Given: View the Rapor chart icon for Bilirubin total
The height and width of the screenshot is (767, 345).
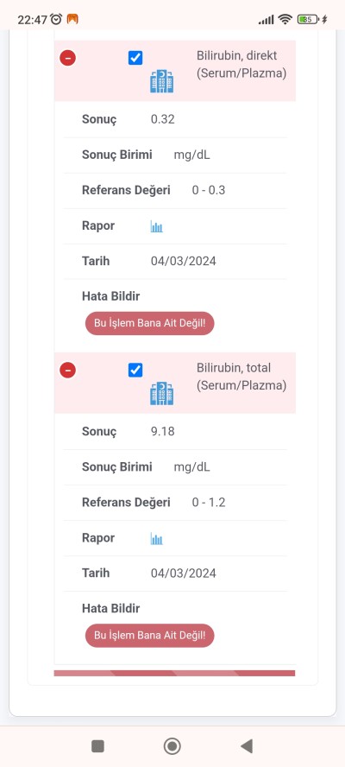Looking at the screenshot, I should pyautogui.click(x=156, y=539).
